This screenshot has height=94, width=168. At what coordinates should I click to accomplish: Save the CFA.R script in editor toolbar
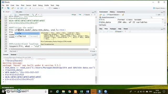[15, 15]
